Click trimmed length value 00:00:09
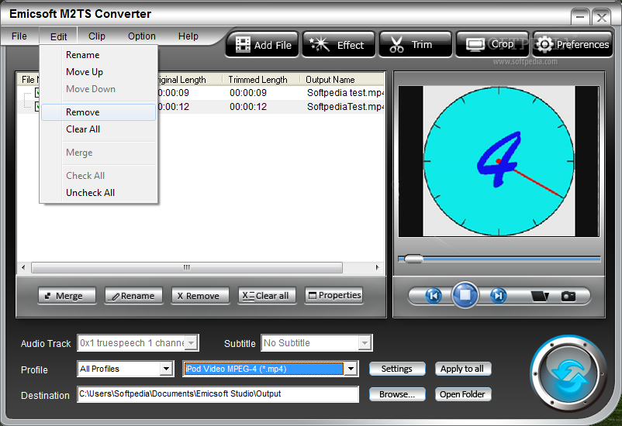622x426 pixels. (x=248, y=93)
